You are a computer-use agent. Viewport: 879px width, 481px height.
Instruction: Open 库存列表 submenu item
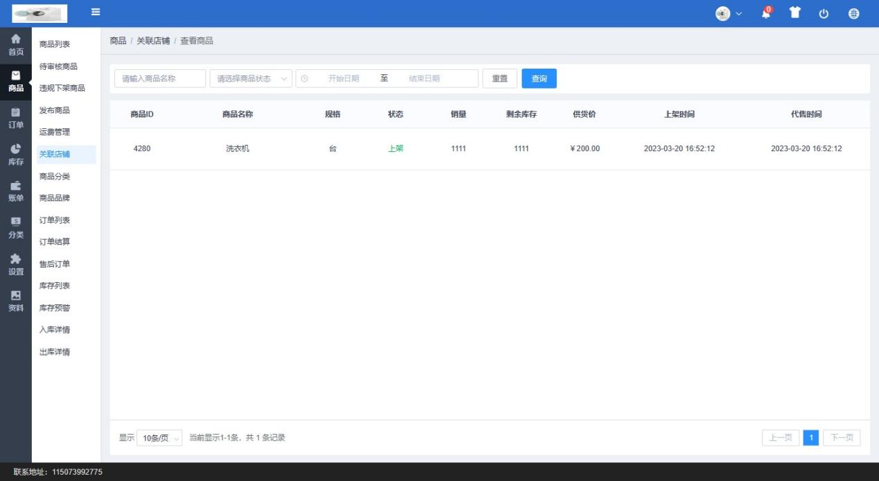tap(55, 286)
